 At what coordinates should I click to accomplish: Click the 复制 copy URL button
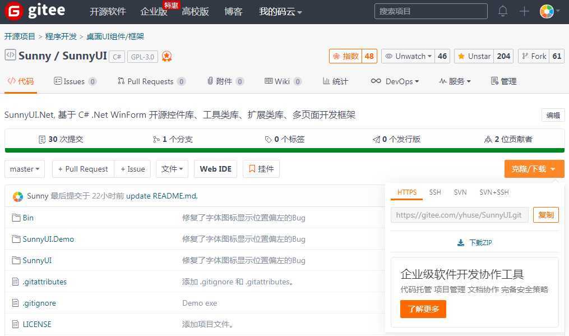point(546,215)
